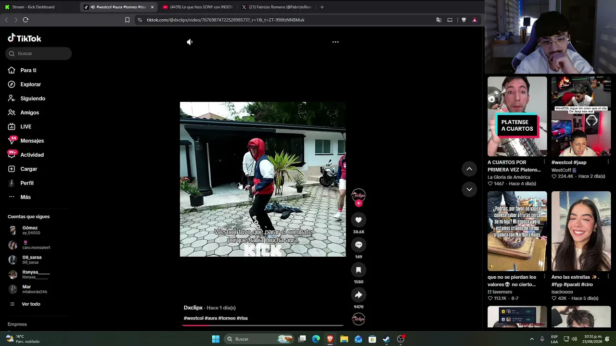Open the La Gloria de América channel
The width and height of the screenshot is (616, 346).
tap(509, 177)
